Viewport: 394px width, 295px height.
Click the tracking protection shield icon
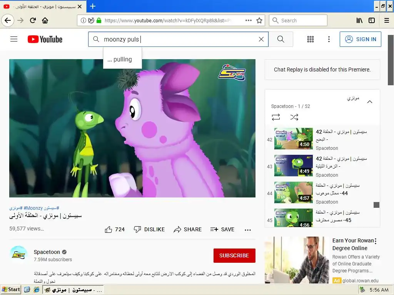tap(91, 21)
